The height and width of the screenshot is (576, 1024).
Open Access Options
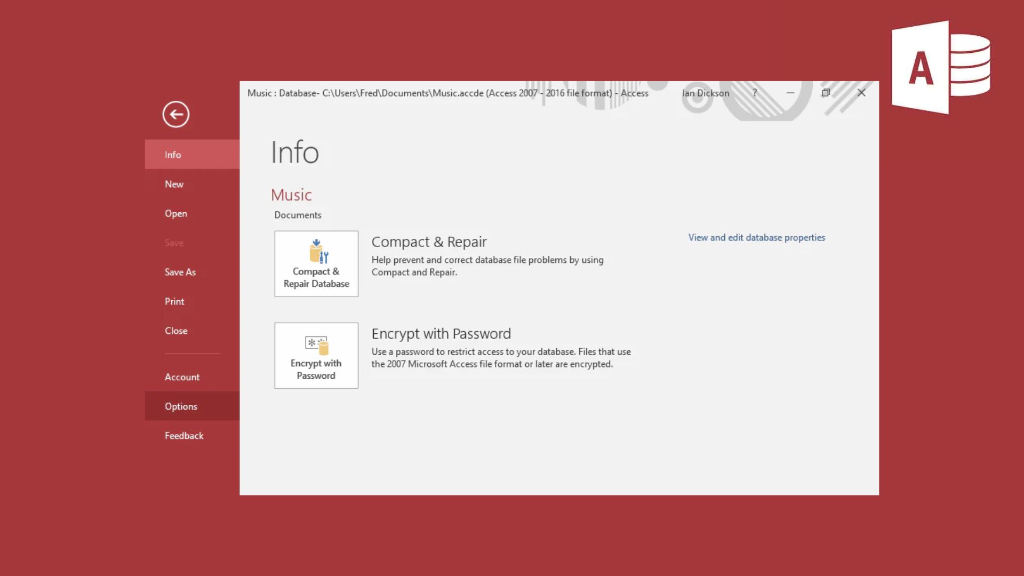point(192,406)
